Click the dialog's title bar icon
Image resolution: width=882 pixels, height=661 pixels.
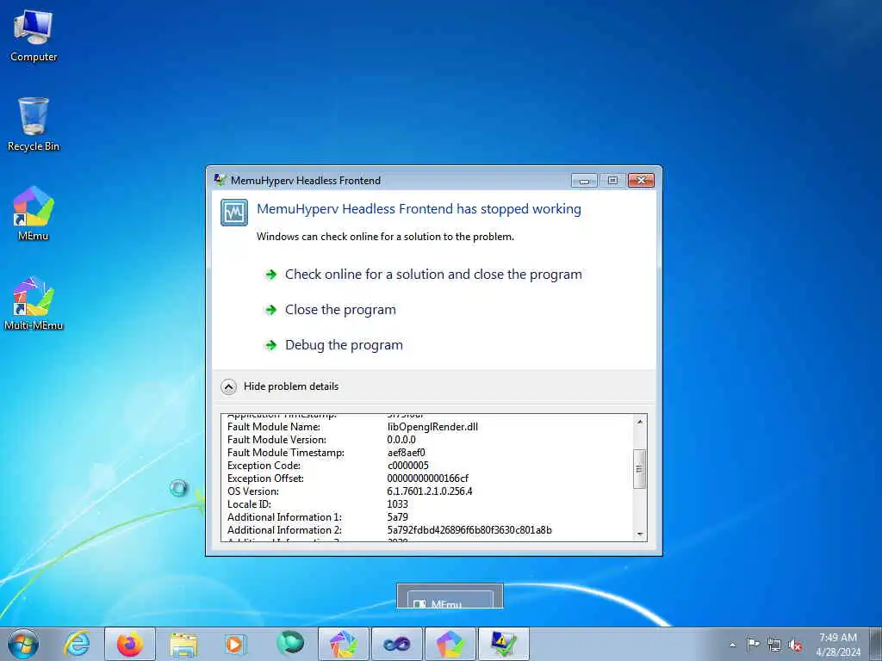coord(220,180)
